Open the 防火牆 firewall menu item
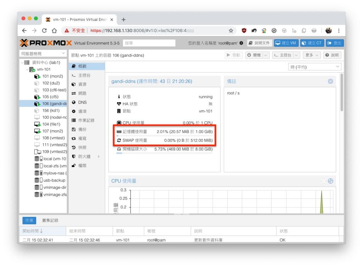The height and width of the screenshot is (267, 363). pos(87,157)
